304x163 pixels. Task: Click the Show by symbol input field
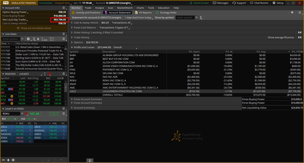click(x=185, y=18)
